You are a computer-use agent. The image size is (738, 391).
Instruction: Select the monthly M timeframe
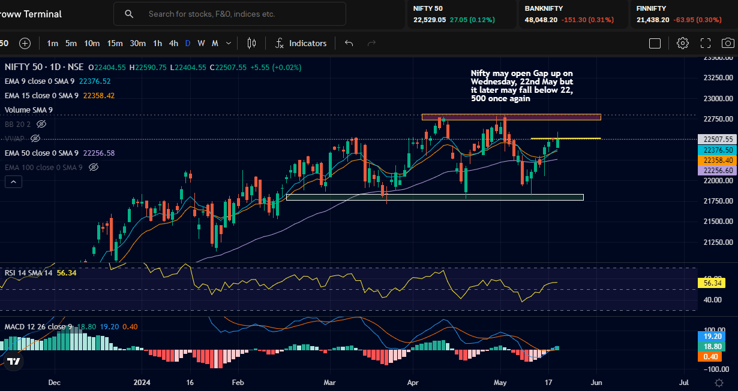[215, 43]
